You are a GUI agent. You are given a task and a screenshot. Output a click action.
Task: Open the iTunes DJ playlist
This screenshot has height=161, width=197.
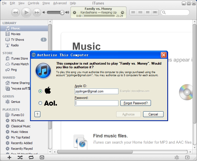click(17, 115)
